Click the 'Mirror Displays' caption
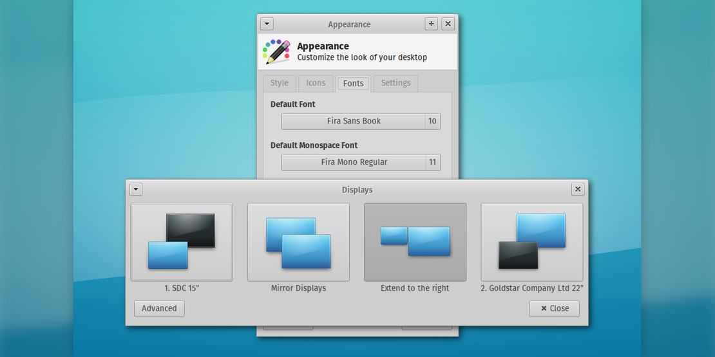Image resolution: width=715 pixels, height=357 pixels. (x=298, y=288)
